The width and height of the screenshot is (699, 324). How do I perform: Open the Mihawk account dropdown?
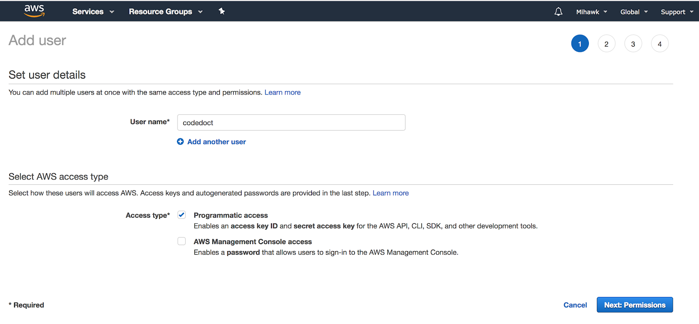click(x=592, y=12)
